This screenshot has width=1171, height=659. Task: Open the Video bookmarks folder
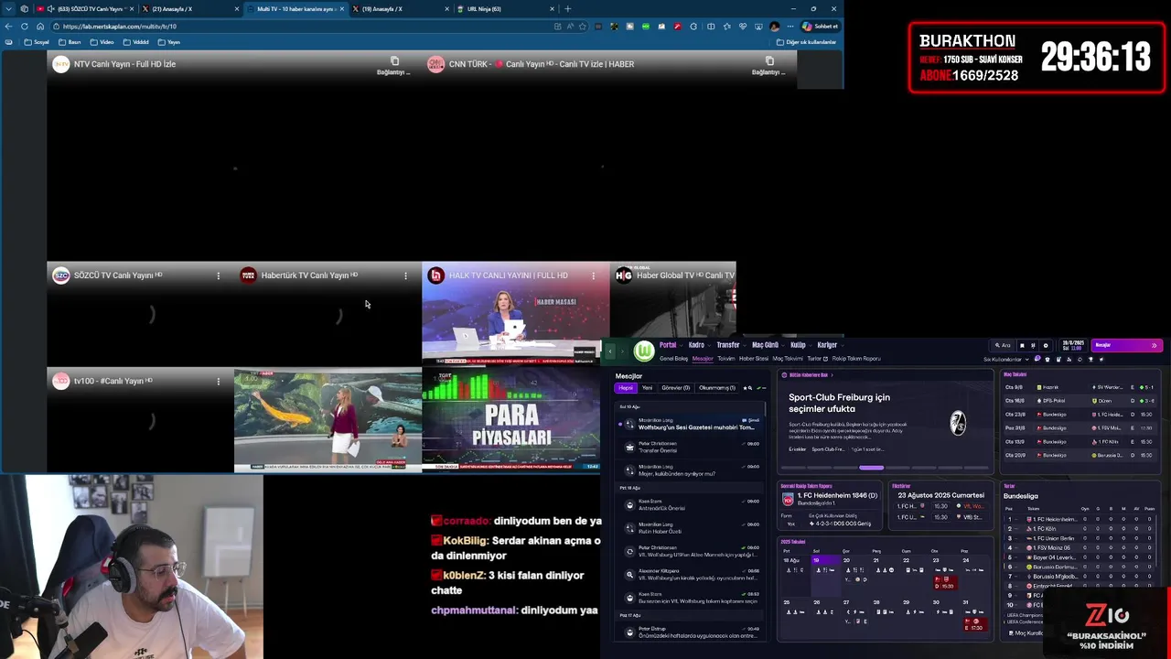pyautogui.click(x=102, y=42)
